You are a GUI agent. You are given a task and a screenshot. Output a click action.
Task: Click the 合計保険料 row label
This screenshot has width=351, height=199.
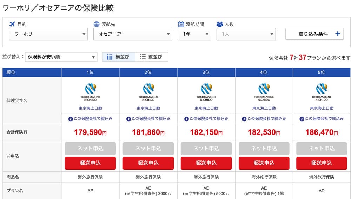point(17,132)
